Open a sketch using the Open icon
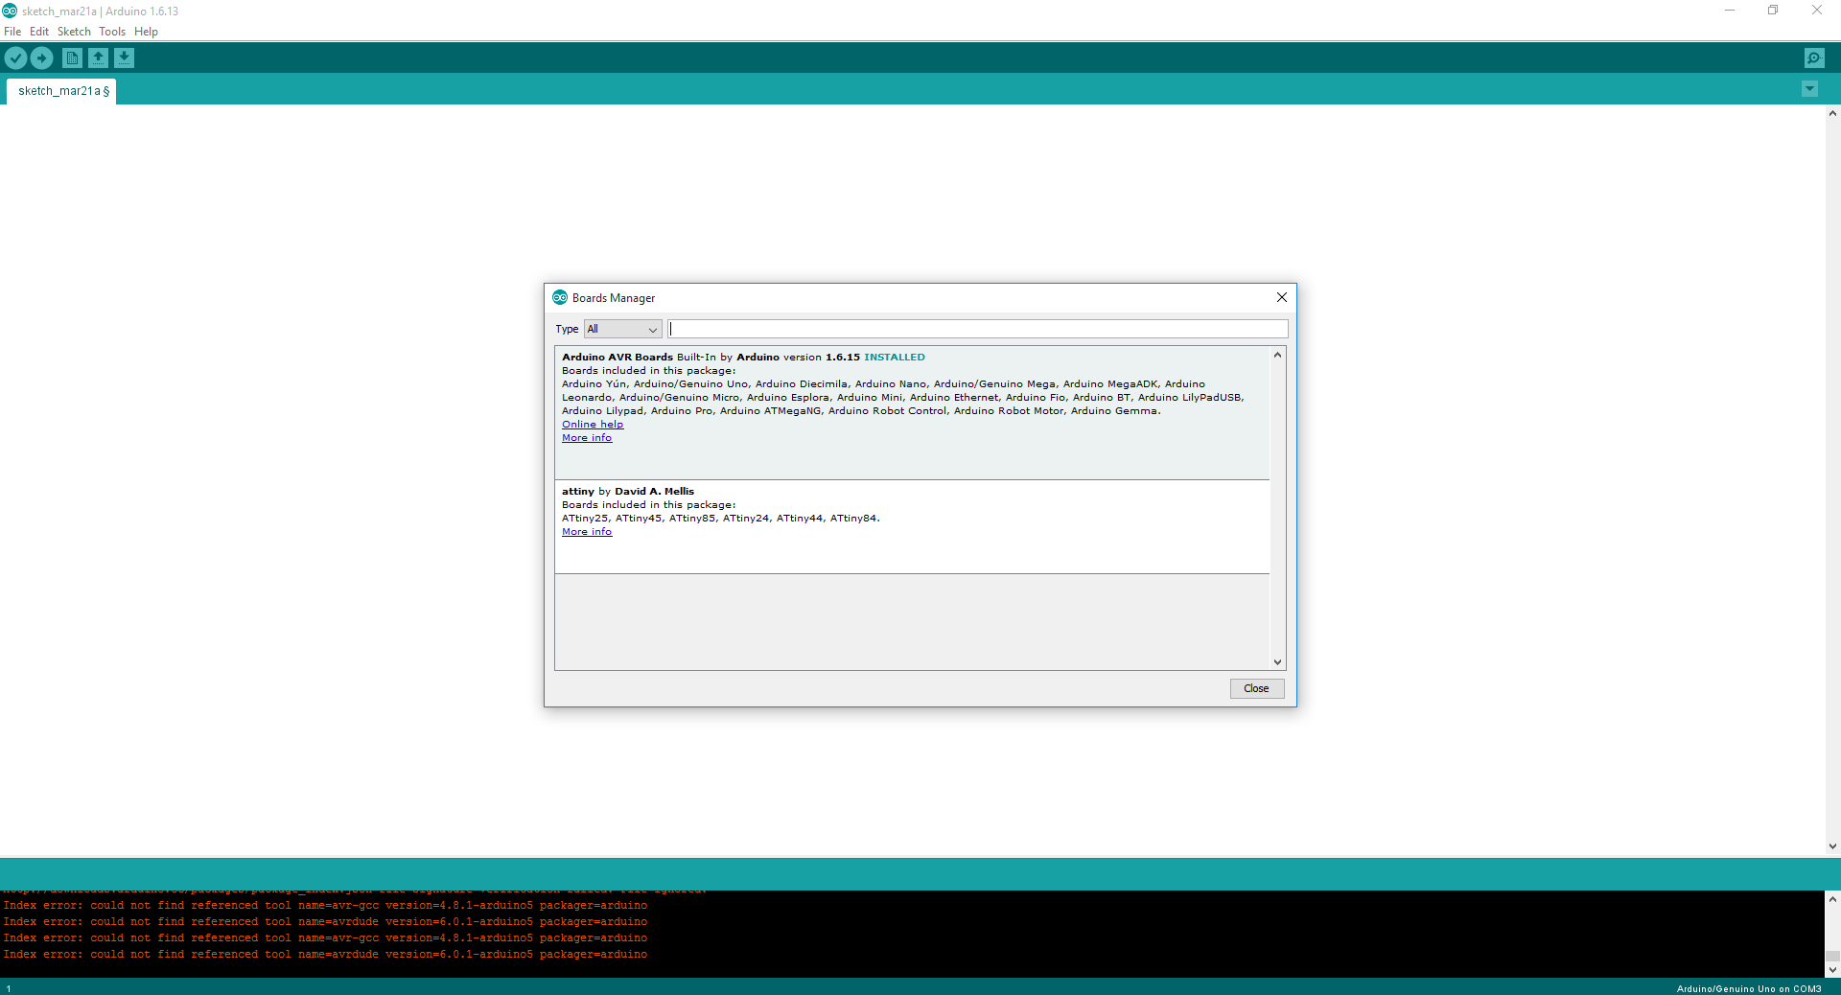 point(98,58)
